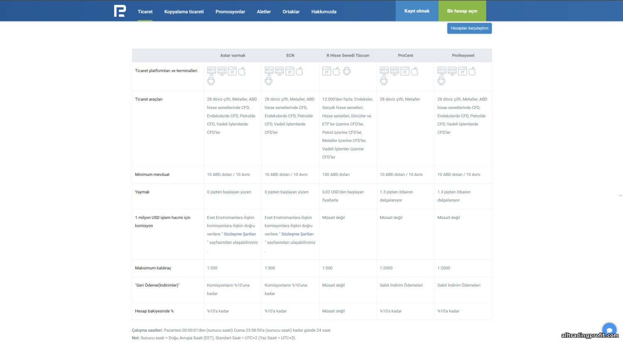Click the Çalışma saatleri note text
This screenshot has width=623, height=343.
231,331
